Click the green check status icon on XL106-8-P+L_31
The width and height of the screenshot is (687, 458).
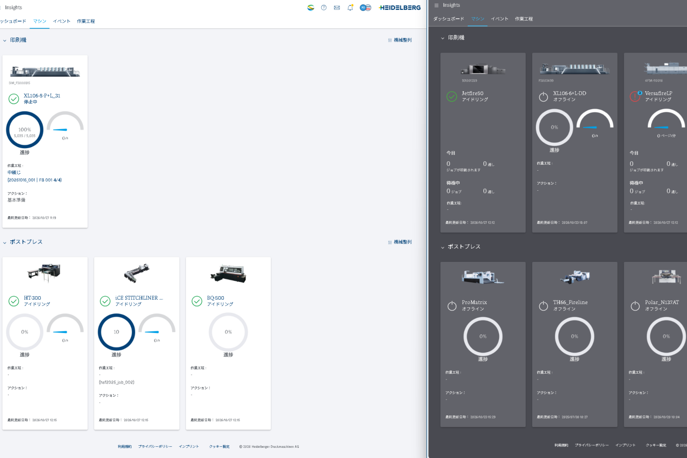click(x=14, y=99)
